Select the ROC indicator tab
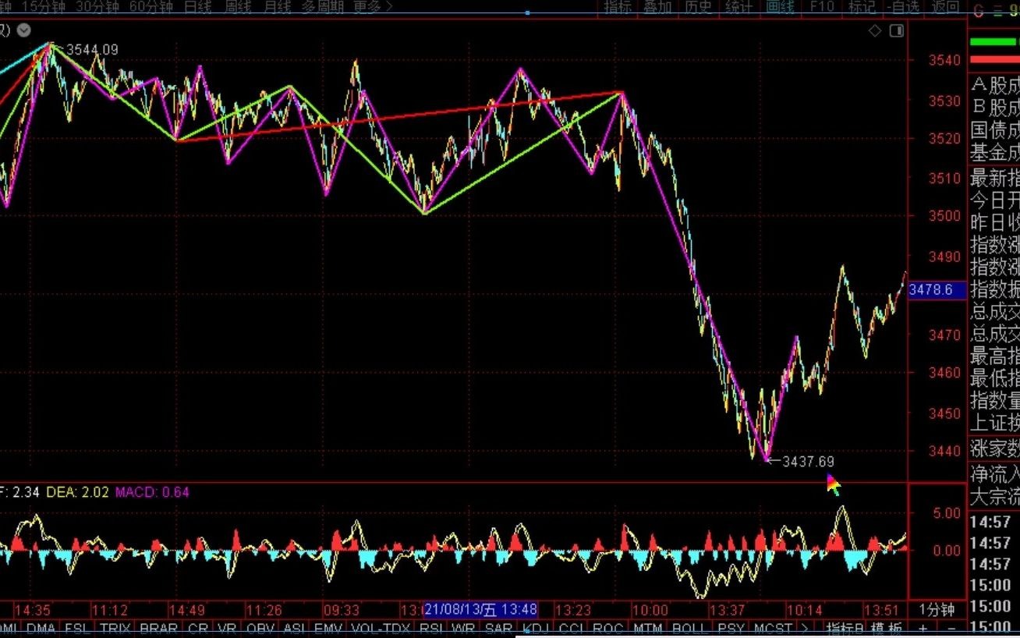Viewport: 1020px width, 638px height. point(607,629)
